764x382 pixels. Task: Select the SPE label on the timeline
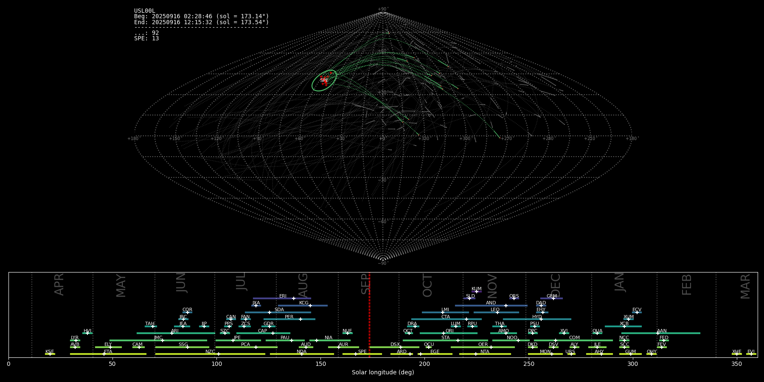click(362, 352)
